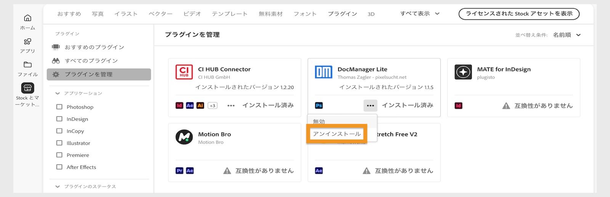
Task: Click InDesign badge on MATE for InDesign card
Action: coord(459,106)
